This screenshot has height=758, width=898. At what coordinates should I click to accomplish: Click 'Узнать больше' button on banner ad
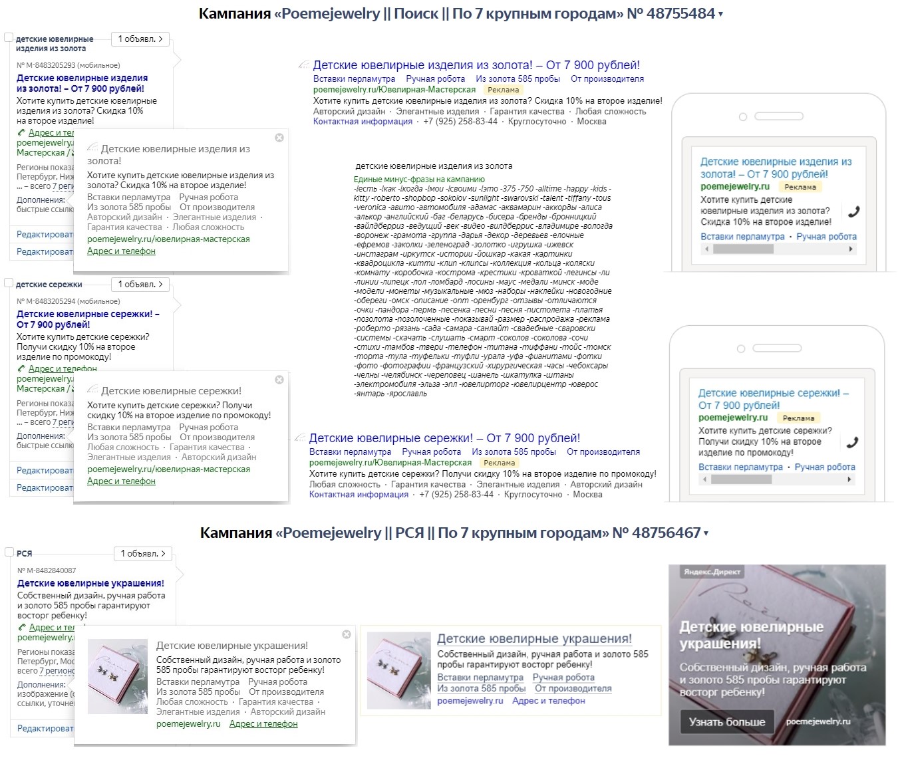pyautogui.click(x=727, y=722)
